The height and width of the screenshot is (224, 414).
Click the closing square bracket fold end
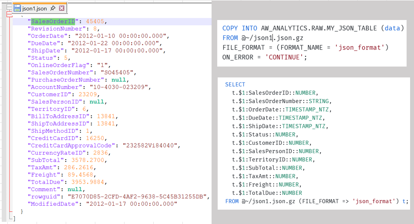[14, 218]
